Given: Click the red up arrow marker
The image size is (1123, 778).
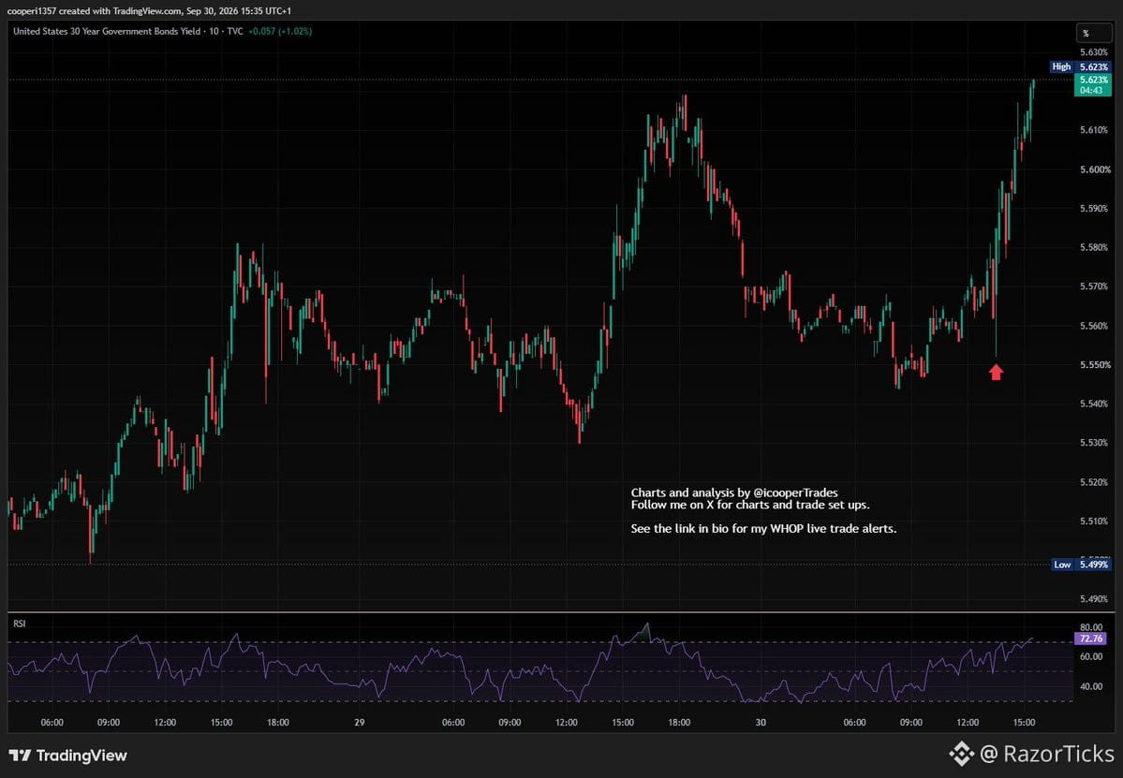Looking at the screenshot, I should [x=996, y=373].
